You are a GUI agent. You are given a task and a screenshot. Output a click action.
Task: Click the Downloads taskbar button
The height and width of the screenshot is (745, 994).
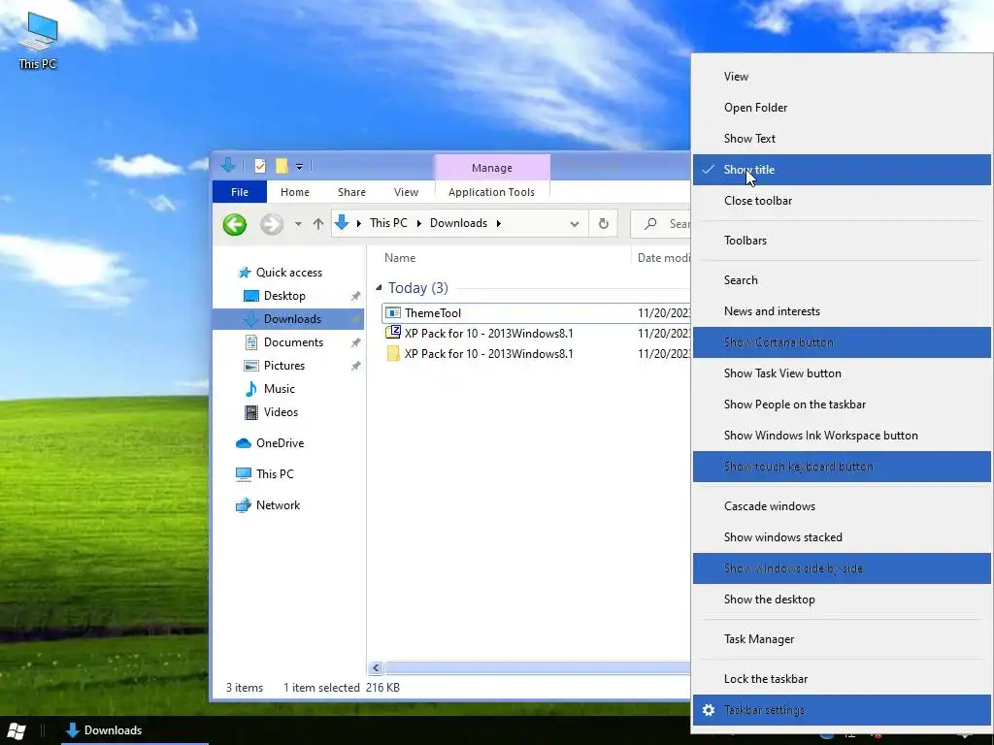pos(134,730)
